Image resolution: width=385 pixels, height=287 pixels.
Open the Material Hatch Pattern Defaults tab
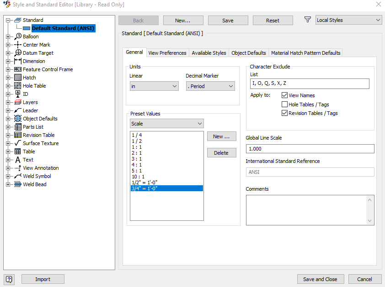click(305, 52)
